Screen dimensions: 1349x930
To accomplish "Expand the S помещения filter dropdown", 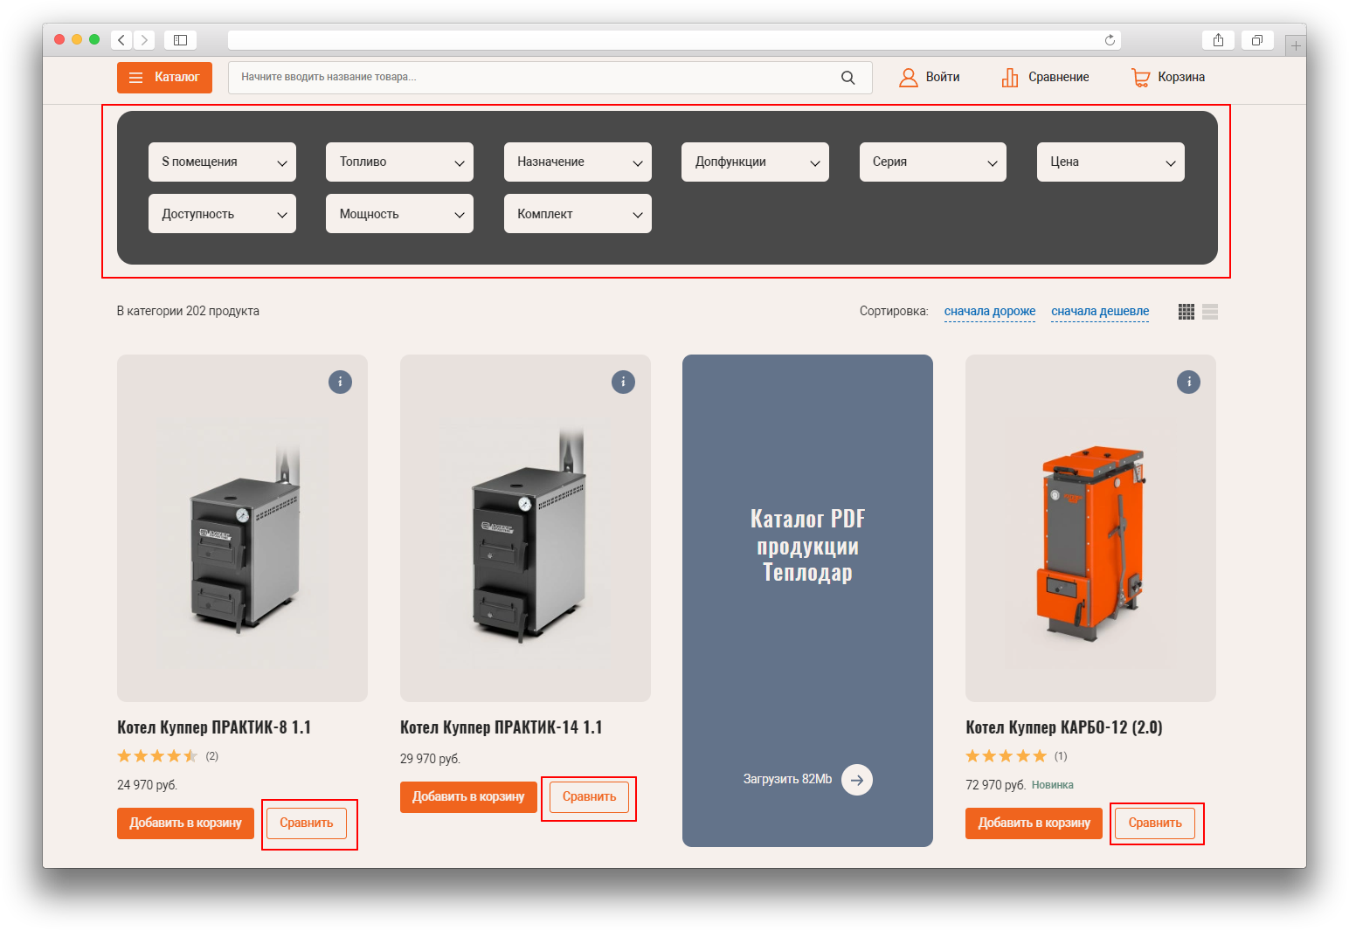I will 222,162.
